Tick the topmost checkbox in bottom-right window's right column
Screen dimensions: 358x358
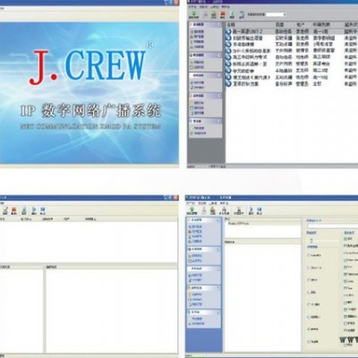pyautogui.click(x=345, y=239)
